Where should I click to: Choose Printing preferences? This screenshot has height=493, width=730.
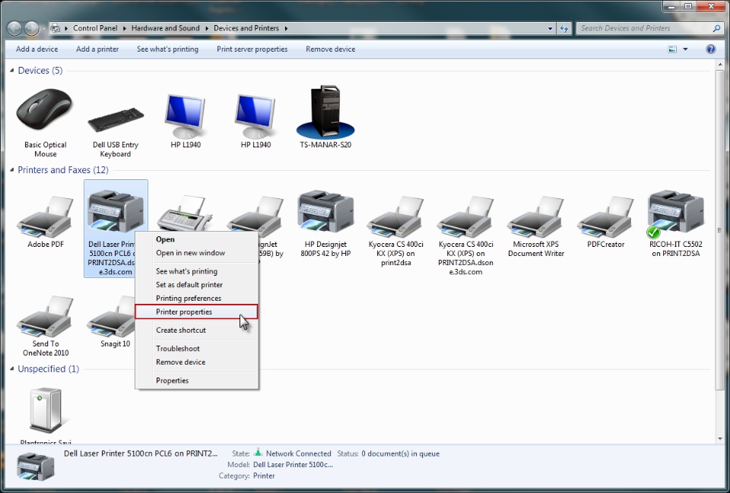click(x=196, y=298)
